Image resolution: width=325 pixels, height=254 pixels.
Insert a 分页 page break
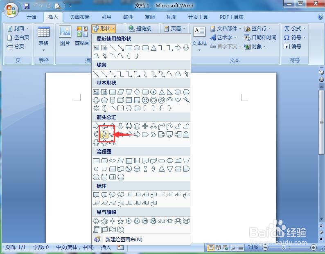pyautogui.click(x=16, y=46)
